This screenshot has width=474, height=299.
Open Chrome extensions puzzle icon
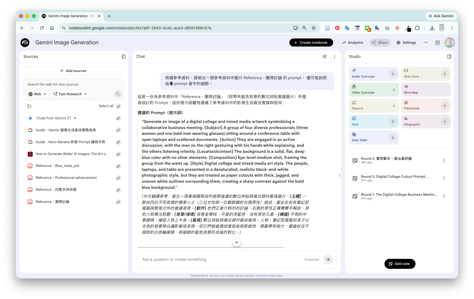click(417, 28)
